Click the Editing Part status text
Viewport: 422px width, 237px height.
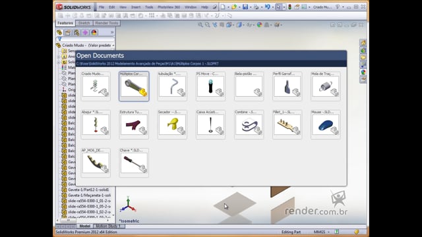click(291, 232)
